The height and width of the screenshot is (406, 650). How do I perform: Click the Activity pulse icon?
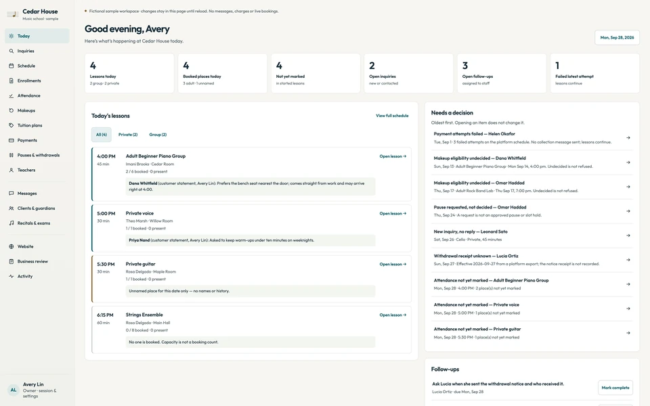point(12,276)
